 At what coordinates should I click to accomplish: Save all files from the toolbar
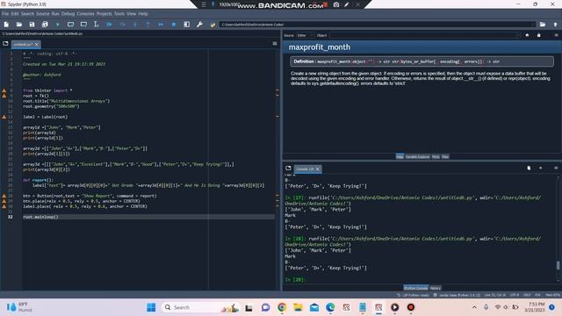(x=45, y=25)
